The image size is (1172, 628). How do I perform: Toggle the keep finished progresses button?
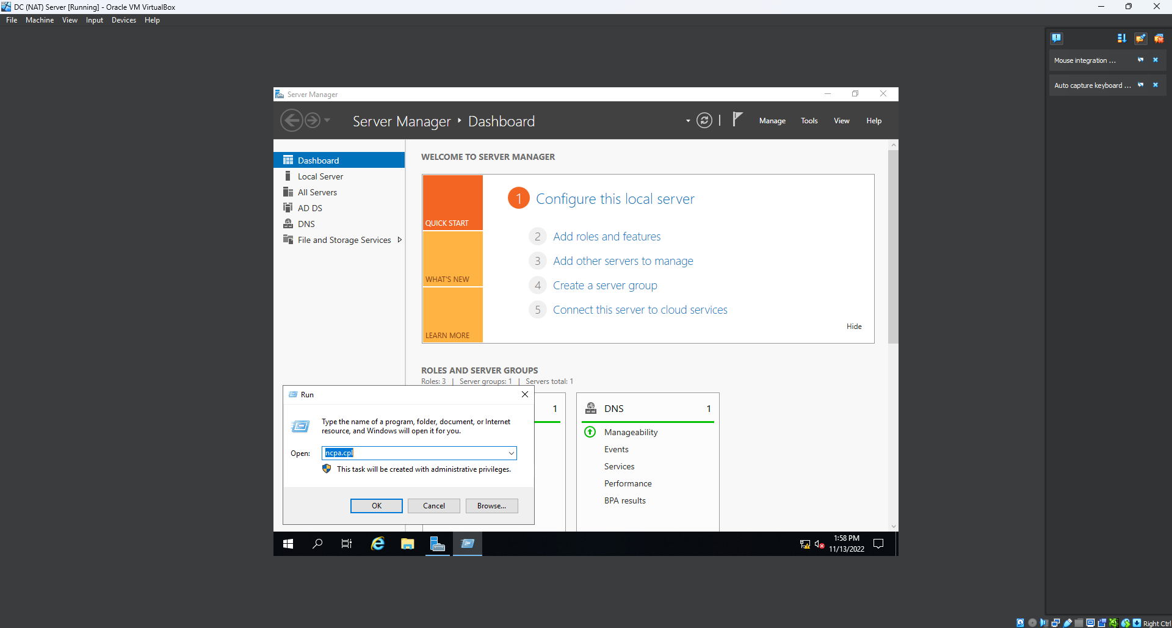[1140, 38]
